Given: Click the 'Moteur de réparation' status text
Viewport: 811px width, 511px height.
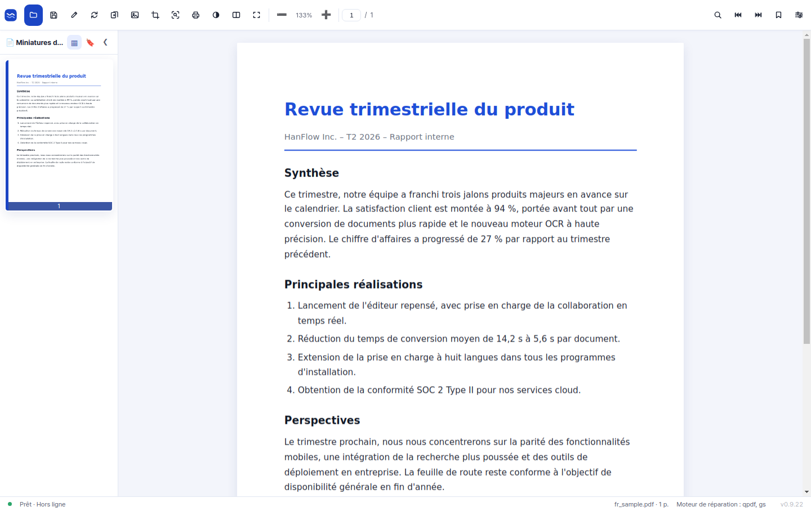Looking at the screenshot, I should pos(721,504).
